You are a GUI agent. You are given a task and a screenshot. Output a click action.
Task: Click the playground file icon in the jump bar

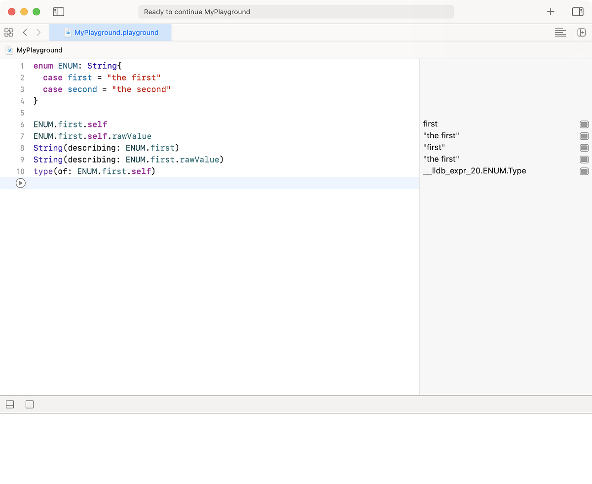click(67, 32)
